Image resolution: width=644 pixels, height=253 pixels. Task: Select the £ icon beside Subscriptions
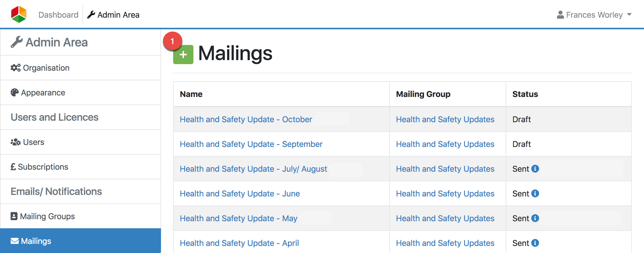click(x=14, y=167)
